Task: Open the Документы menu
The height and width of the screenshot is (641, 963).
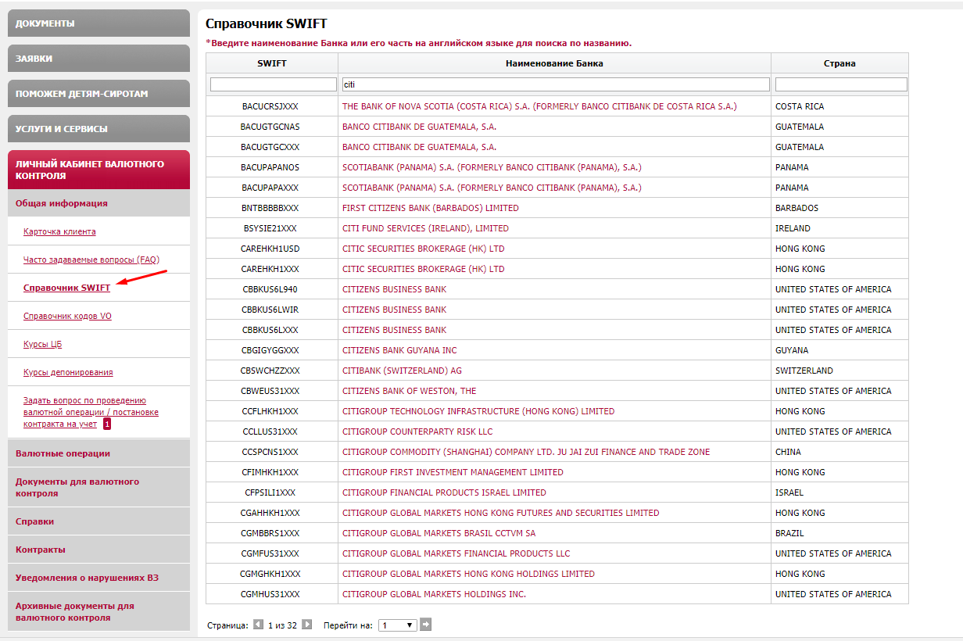Action: tap(98, 23)
